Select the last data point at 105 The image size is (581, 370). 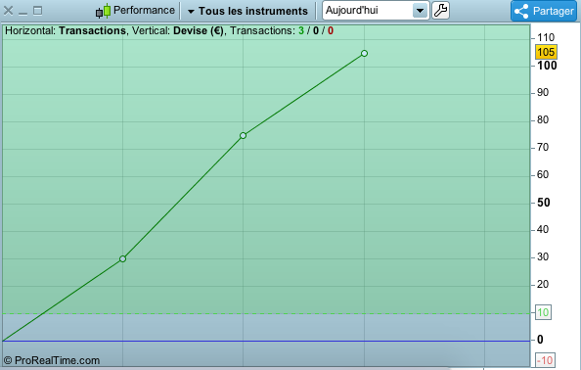pyautogui.click(x=364, y=54)
